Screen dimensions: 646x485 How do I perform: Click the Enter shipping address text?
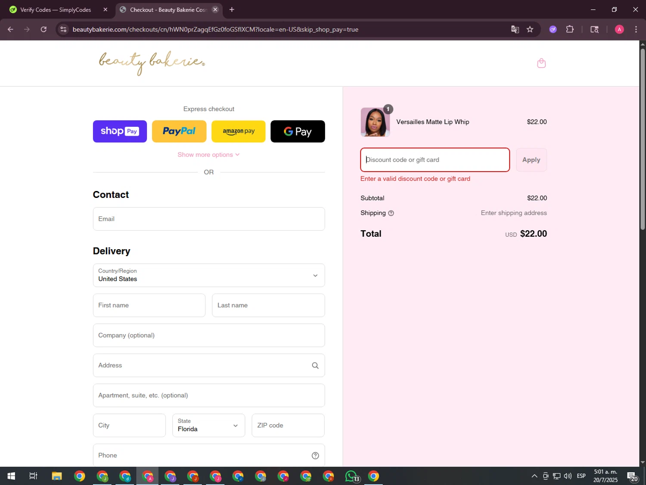(514, 213)
